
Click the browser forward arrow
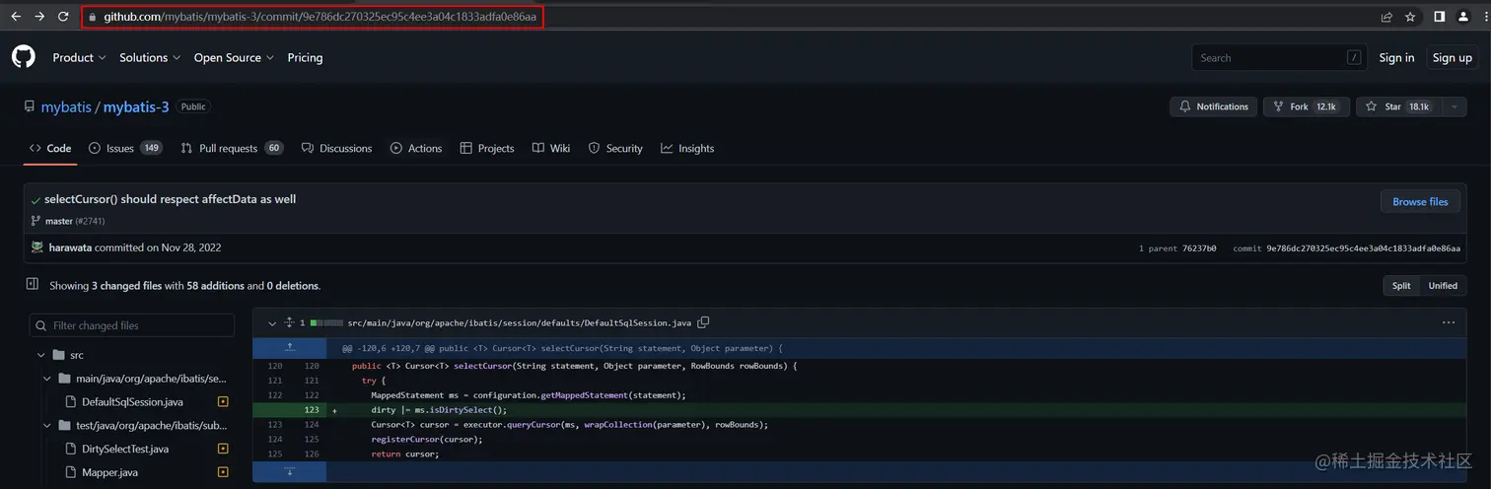pyautogui.click(x=39, y=17)
